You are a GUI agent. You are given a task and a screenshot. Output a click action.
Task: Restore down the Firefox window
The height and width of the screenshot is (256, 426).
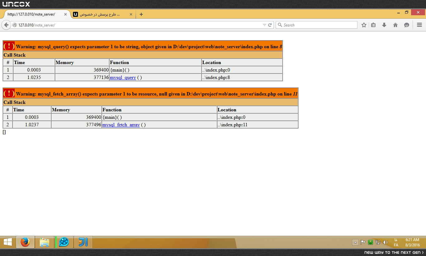click(x=407, y=13)
